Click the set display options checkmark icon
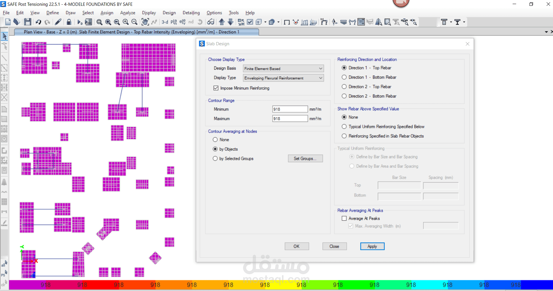This screenshot has width=553, height=291. click(250, 22)
